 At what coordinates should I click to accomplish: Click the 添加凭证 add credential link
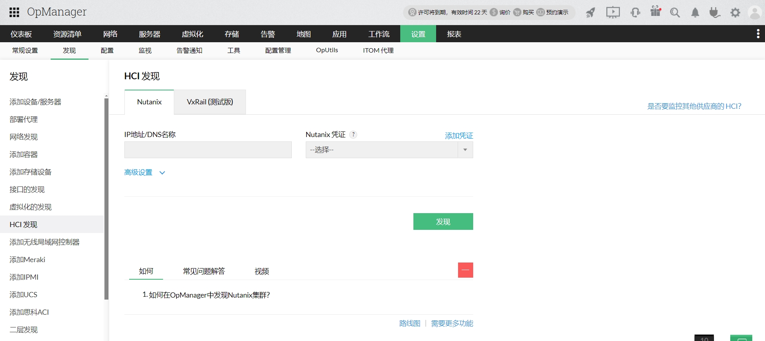click(x=459, y=136)
